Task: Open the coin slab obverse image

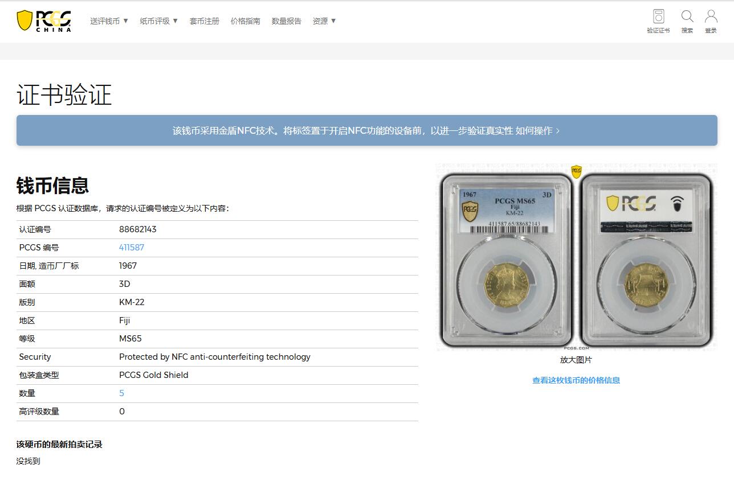Action: click(x=507, y=260)
